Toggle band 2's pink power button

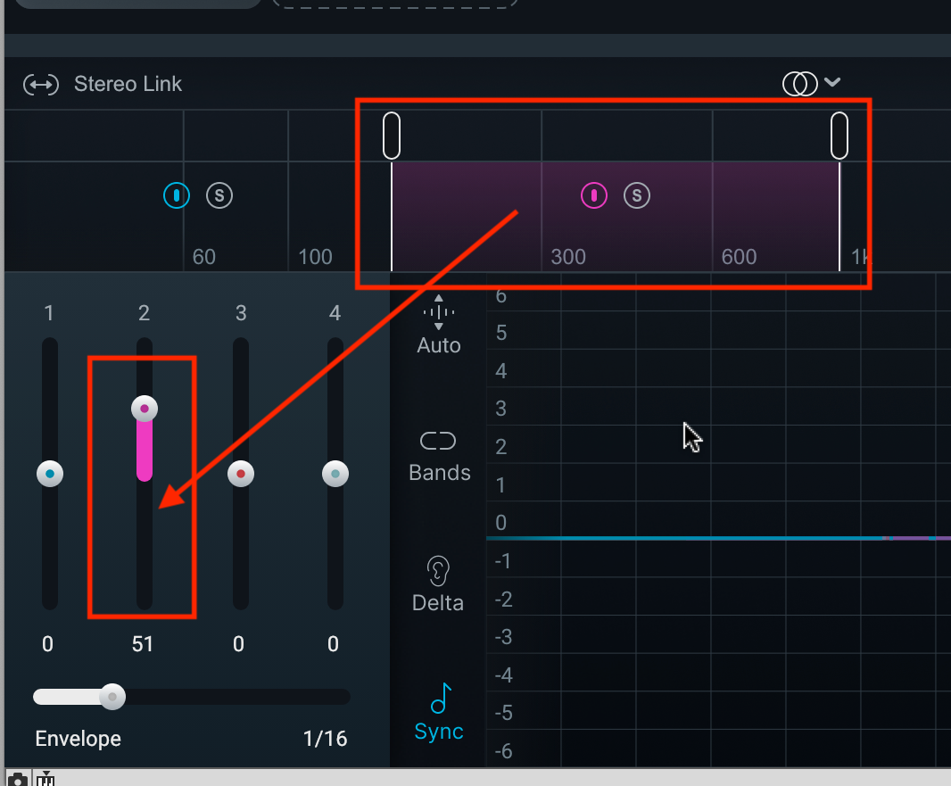tap(594, 195)
